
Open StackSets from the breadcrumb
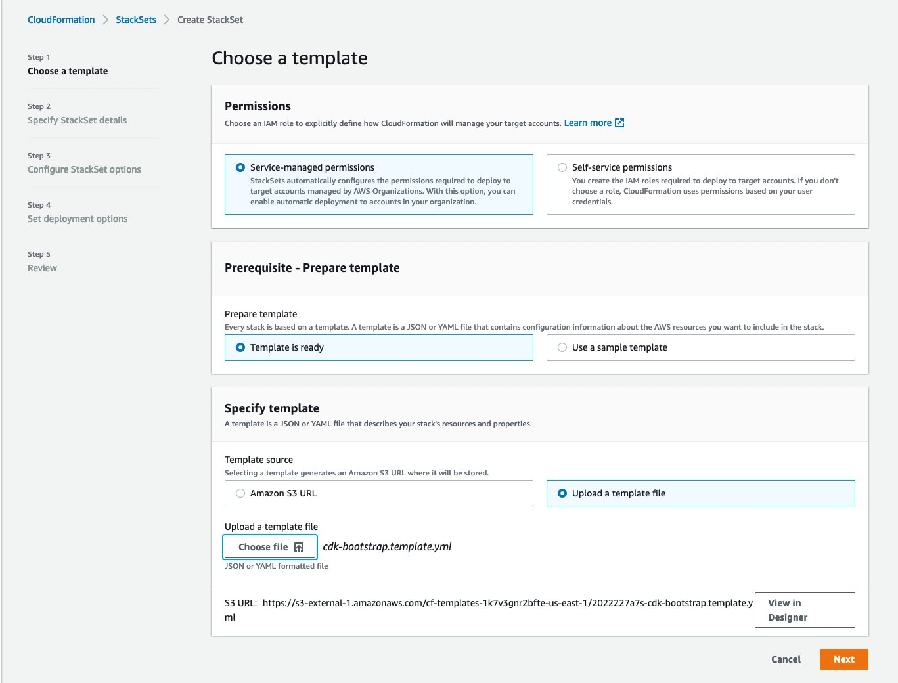tap(135, 19)
